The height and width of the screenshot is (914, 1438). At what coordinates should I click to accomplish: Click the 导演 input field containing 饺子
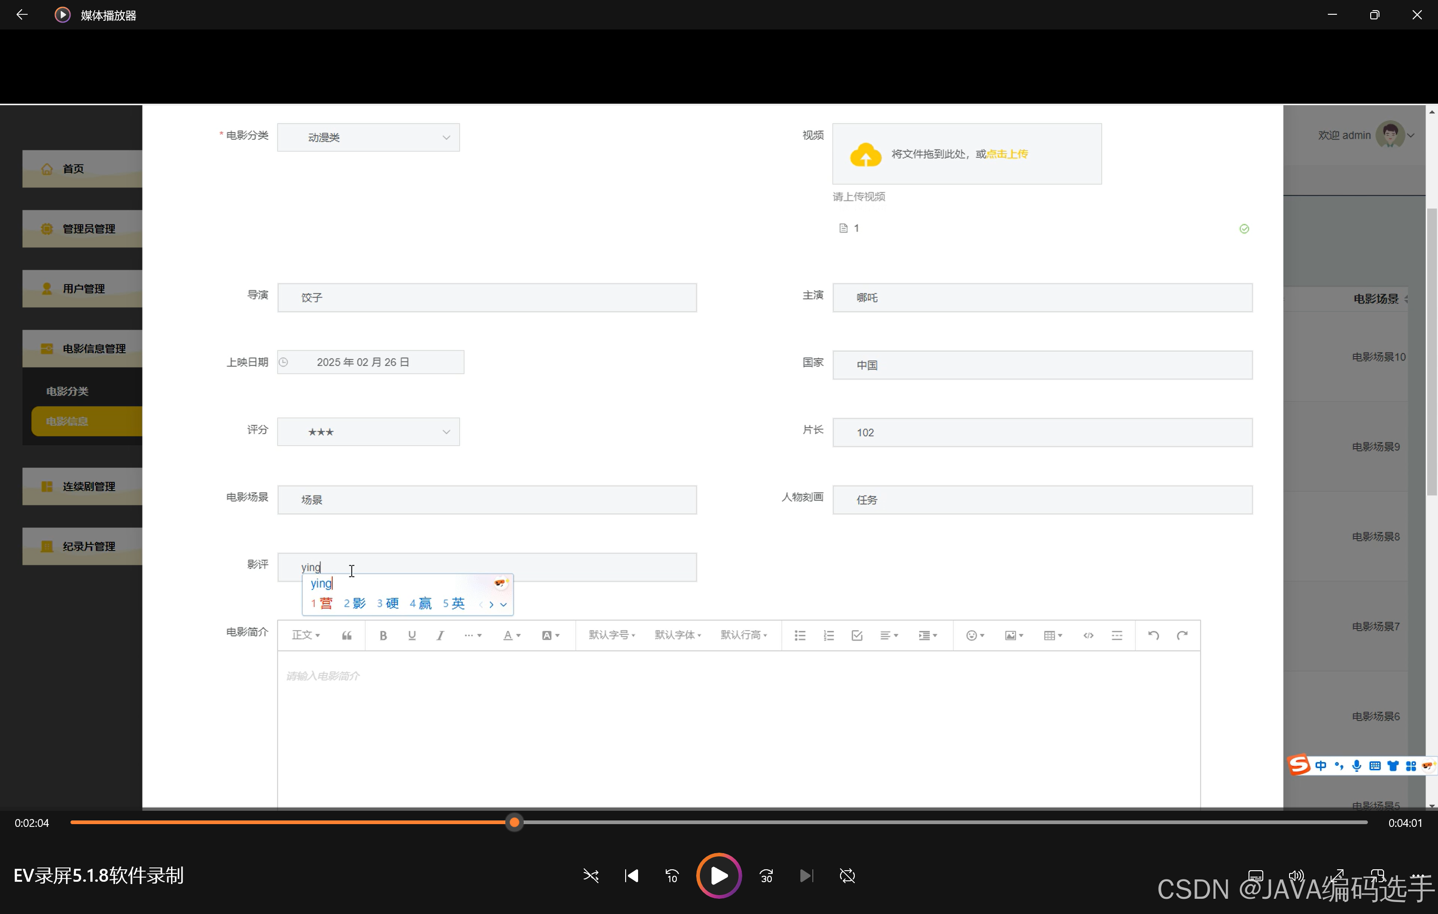pos(487,297)
